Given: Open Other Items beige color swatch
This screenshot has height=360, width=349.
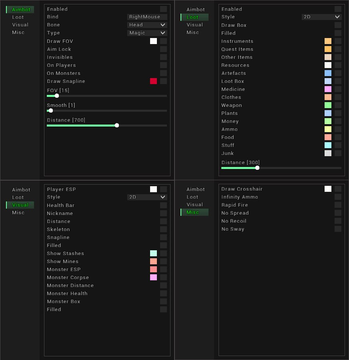Looking at the screenshot, I should click(x=328, y=57).
